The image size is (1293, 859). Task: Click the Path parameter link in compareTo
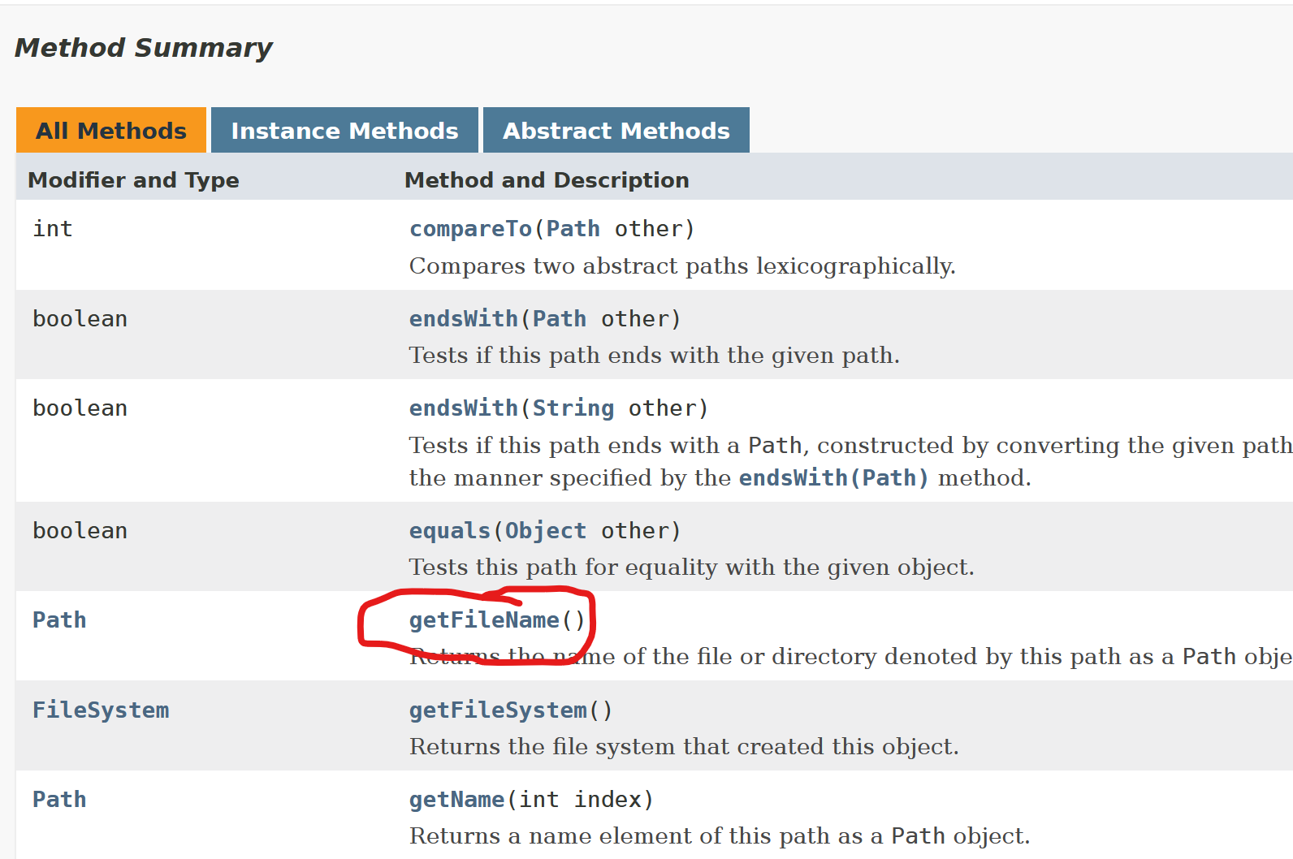click(x=573, y=229)
